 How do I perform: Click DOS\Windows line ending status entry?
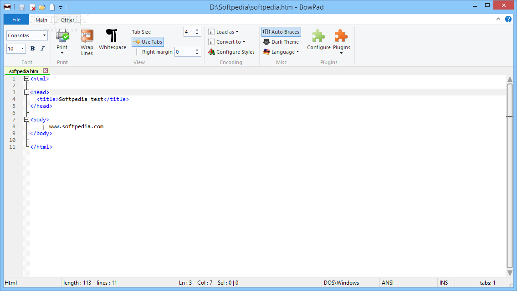click(x=341, y=283)
